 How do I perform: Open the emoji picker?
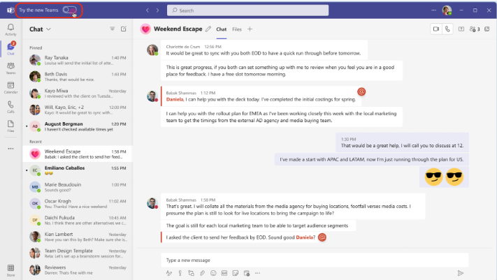(x=213, y=273)
